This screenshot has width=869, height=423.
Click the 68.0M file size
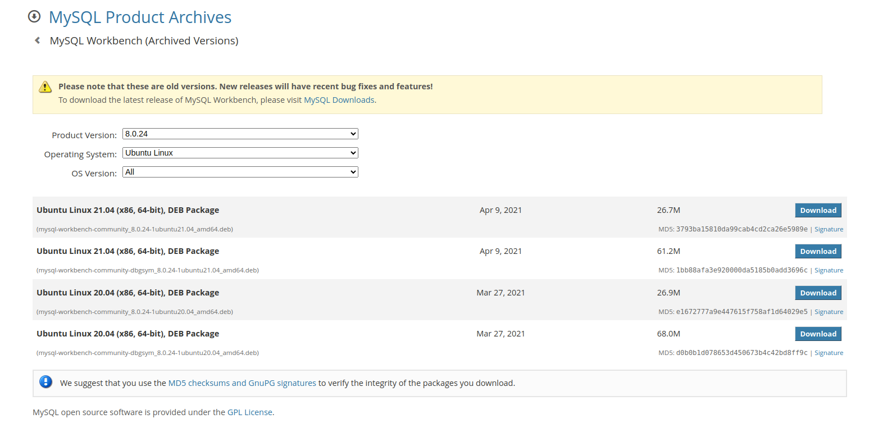[x=668, y=334]
